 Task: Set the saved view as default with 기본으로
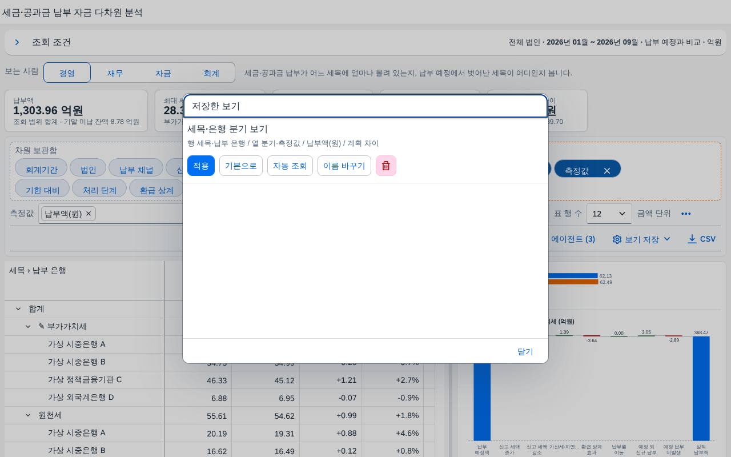[x=241, y=166]
